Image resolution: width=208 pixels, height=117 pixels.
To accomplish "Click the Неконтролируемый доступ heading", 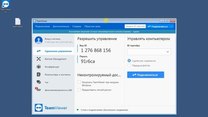I will [99, 75].
